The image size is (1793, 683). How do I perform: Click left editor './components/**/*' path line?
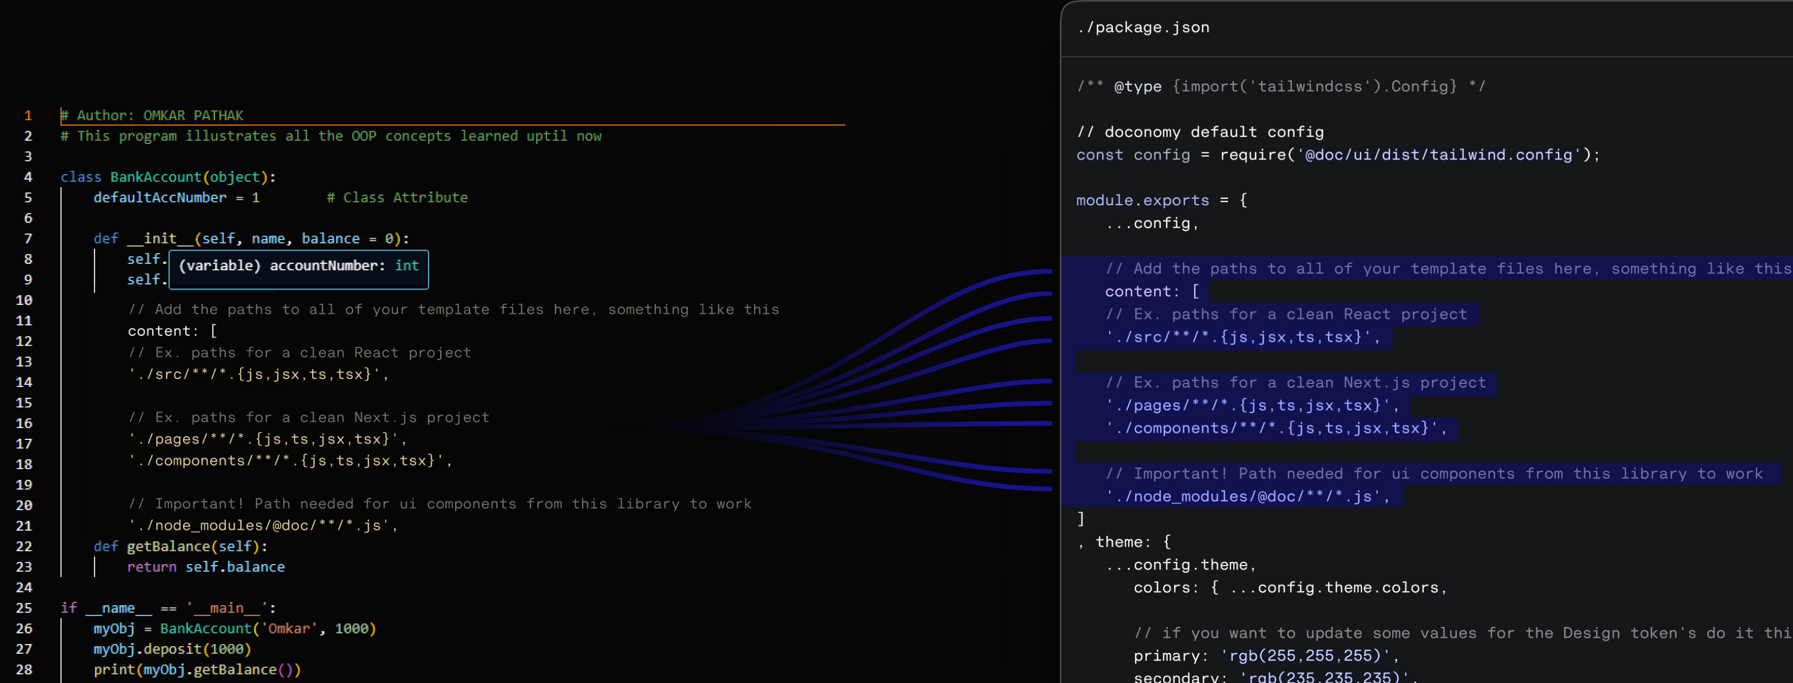click(290, 461)
